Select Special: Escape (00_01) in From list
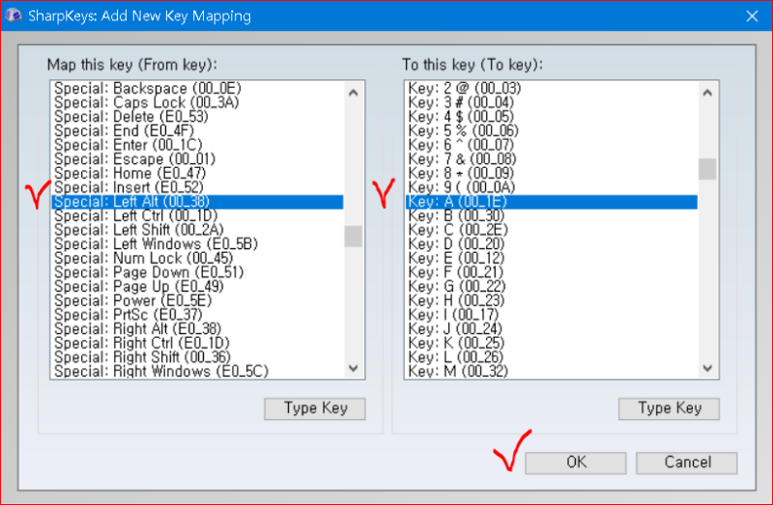The image size is (773, 505). click(x=197, y=159)
